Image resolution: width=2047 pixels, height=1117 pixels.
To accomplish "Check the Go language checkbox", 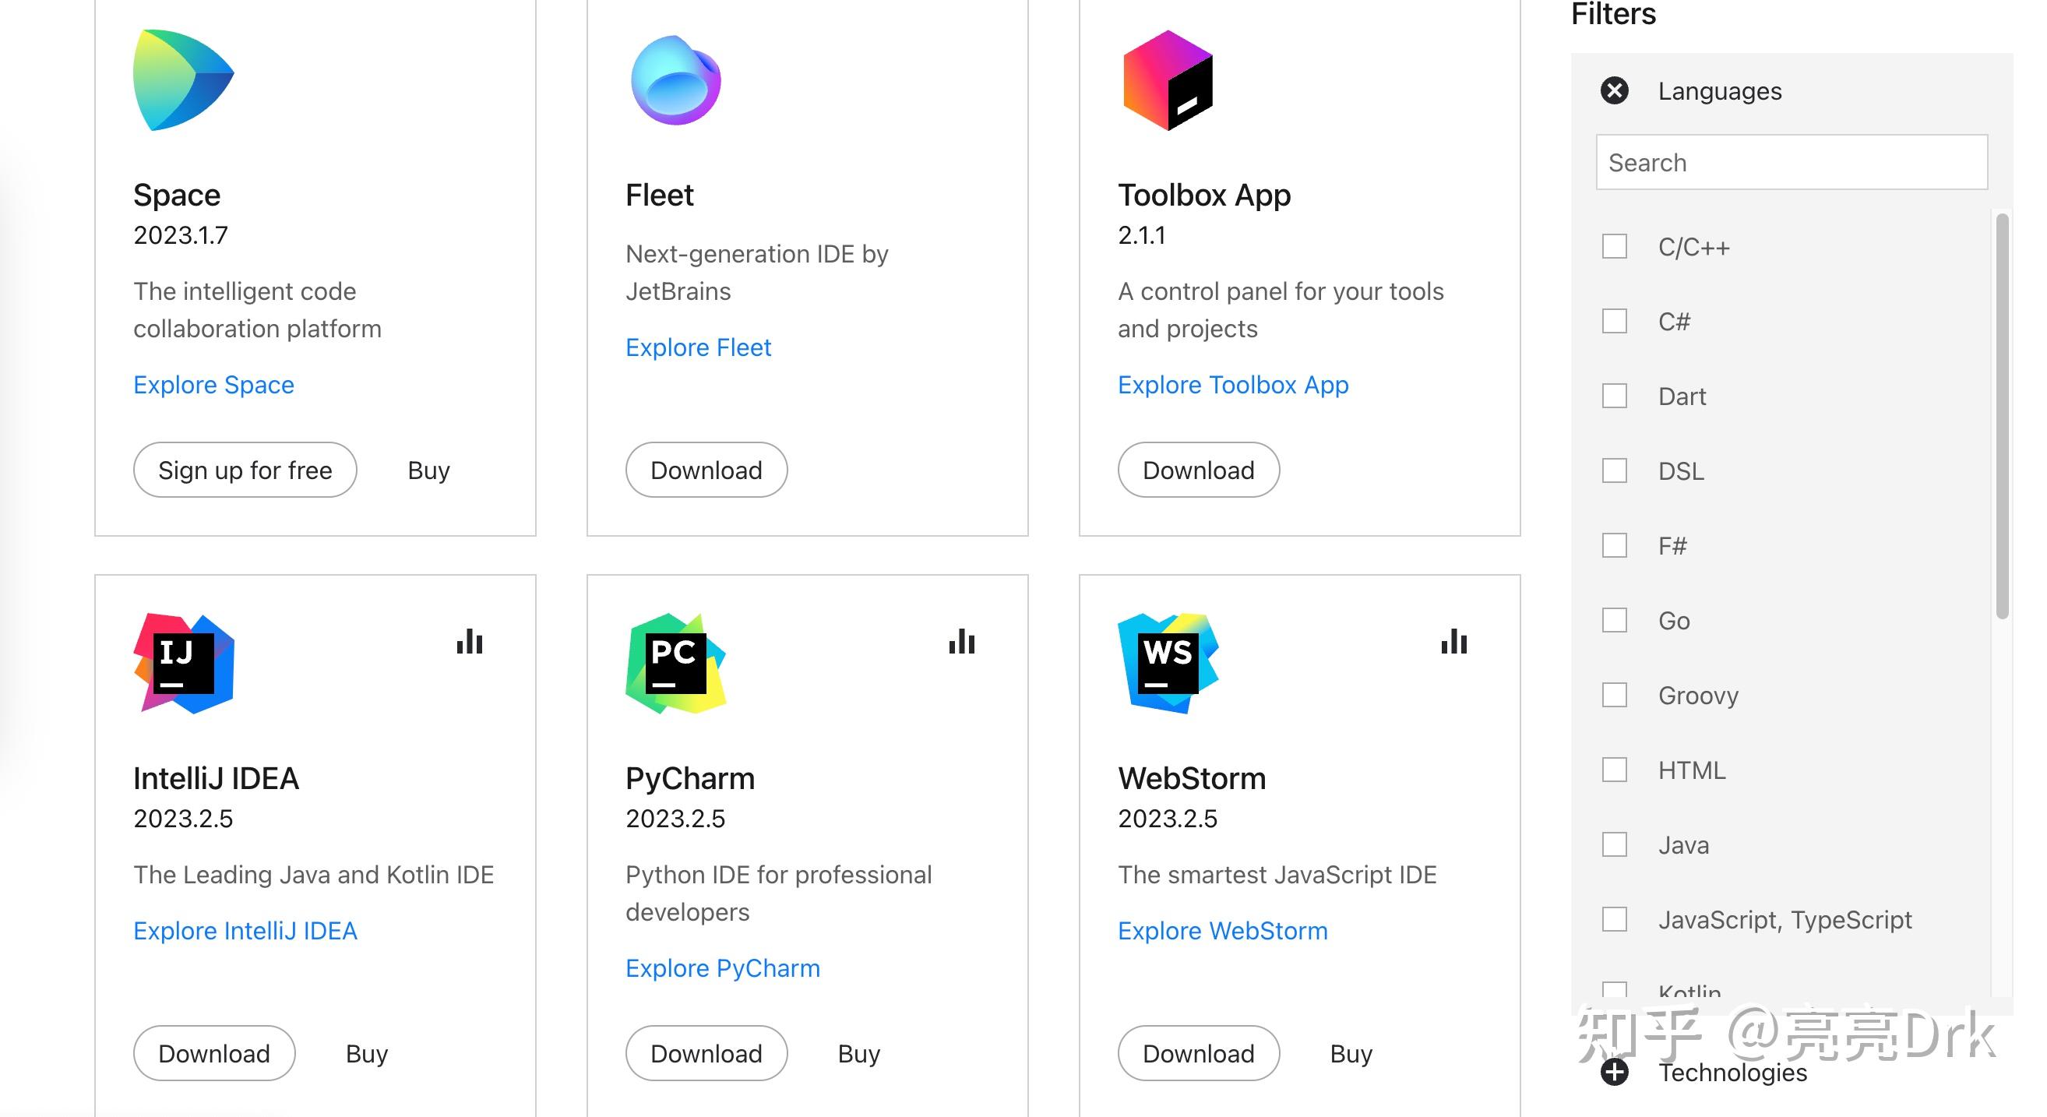I will (1614, 620).
